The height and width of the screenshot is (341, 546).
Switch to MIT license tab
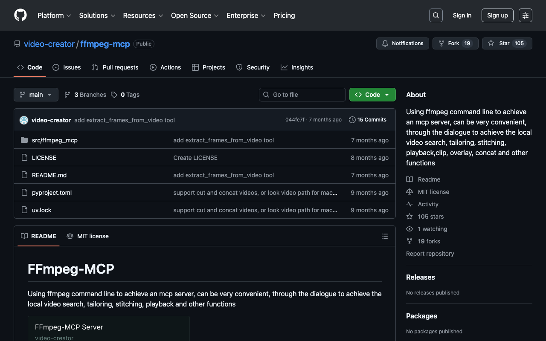tap(88, 236)
